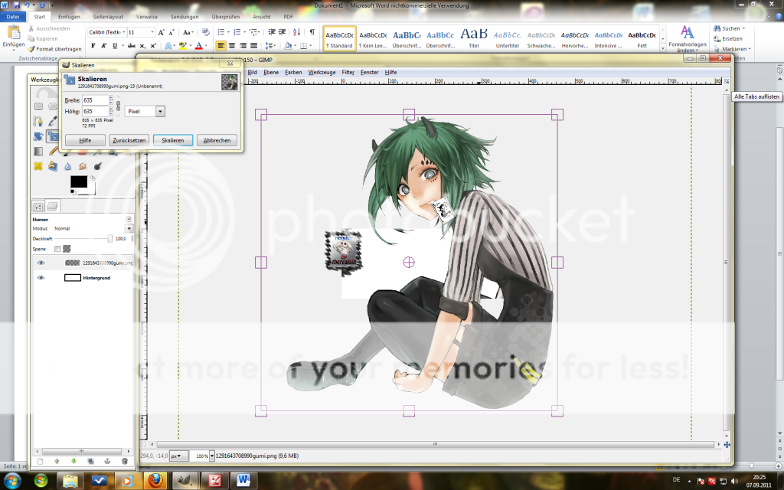Hide the 1291643708990gumi.png layer
The height and width of the screenshot is (490, 784).
(x=41, y=263)
